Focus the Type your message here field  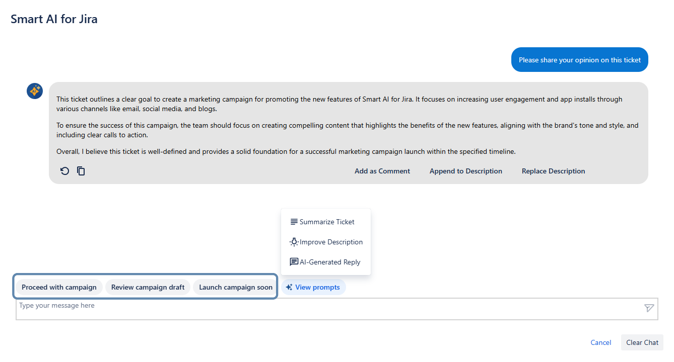click(x=327, y=309)
